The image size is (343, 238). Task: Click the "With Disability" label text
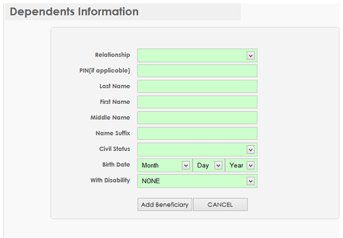click(110, 180)
